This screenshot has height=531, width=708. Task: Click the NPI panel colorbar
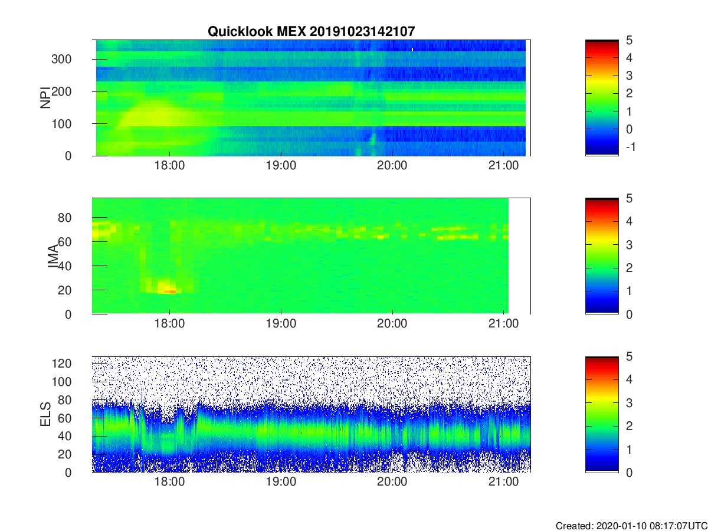point(602,98)
